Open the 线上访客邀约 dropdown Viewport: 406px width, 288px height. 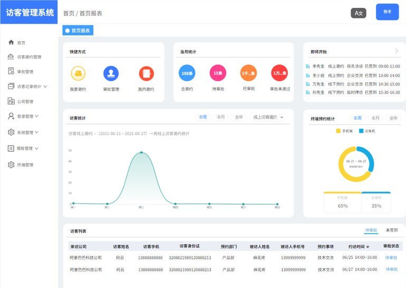pos(268,117)
